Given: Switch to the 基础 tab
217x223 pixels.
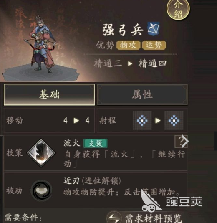Looking at the screenshot, I should (49, 94).
